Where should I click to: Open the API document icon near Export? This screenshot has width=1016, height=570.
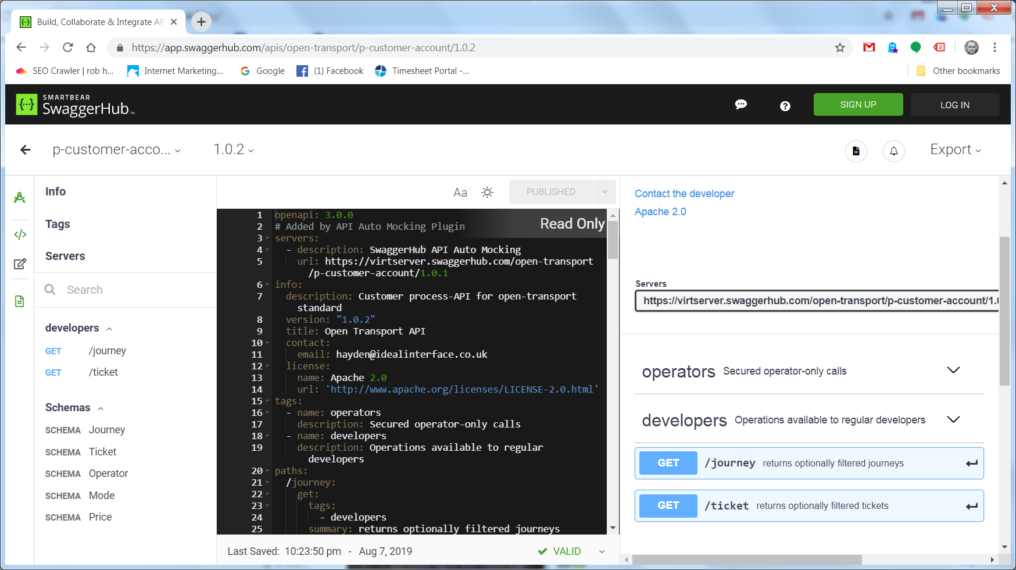pos(856,151)
